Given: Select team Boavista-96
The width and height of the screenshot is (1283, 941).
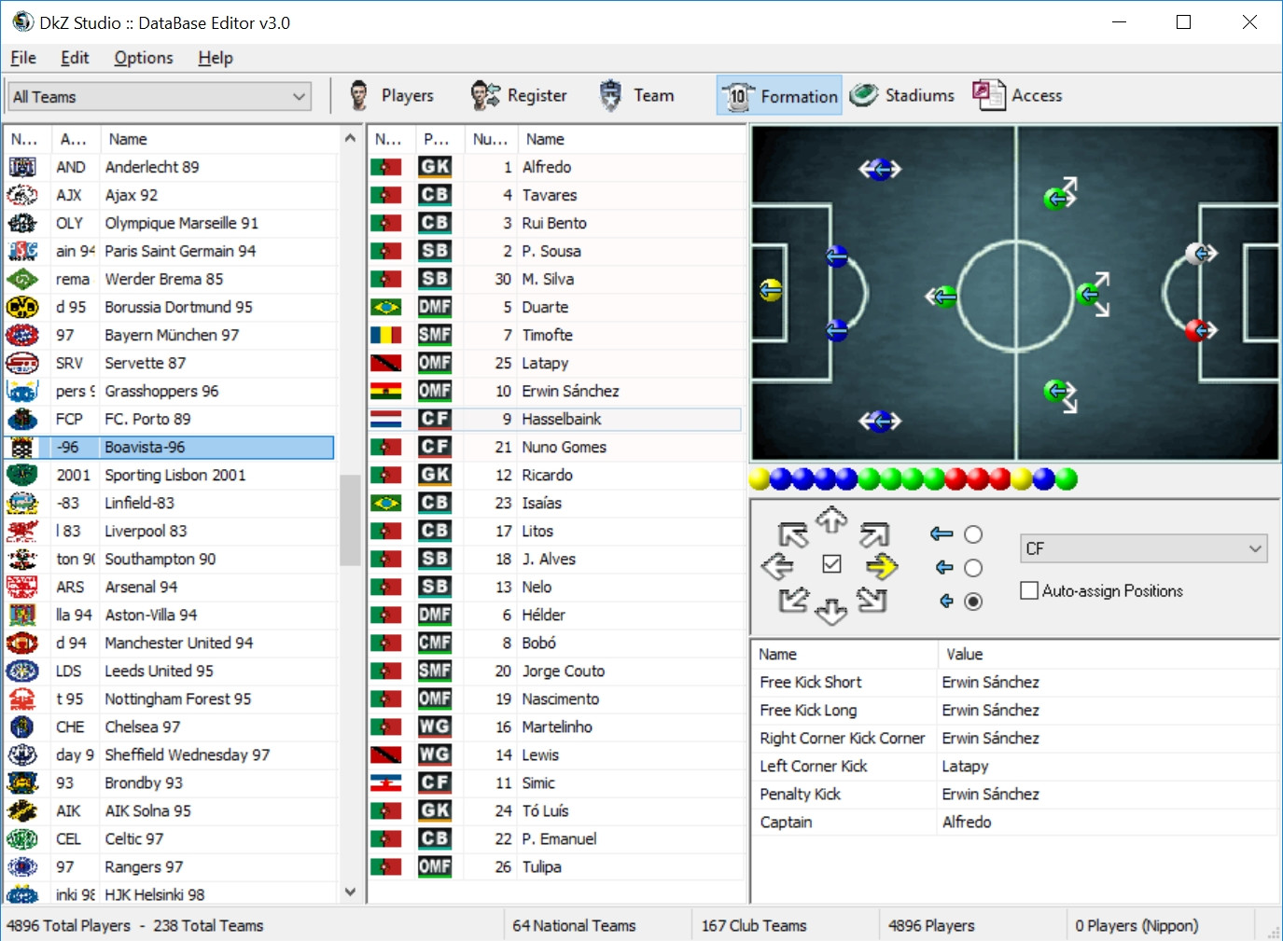Looking at the screenshot, I should point(169,447).
